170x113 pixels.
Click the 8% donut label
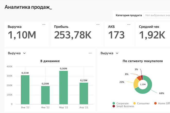(127, 74)
